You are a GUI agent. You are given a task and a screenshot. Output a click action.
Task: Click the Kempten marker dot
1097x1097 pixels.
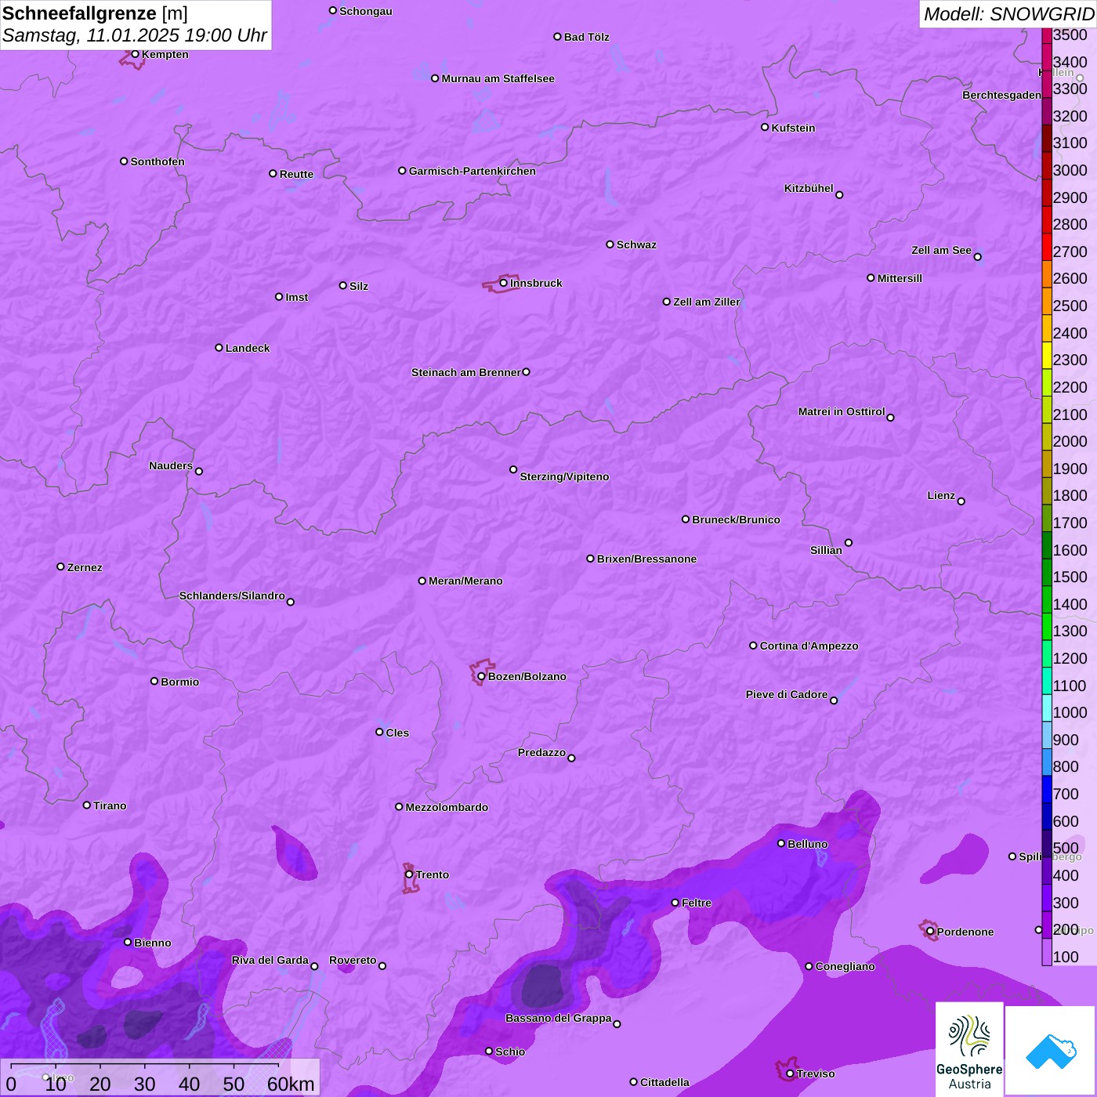tap(135, 54)
